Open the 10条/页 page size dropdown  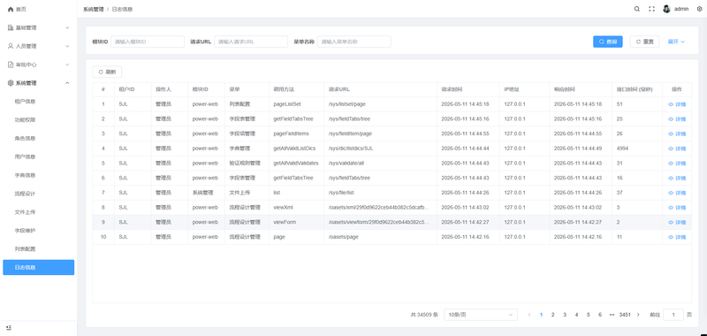[481, 315]
